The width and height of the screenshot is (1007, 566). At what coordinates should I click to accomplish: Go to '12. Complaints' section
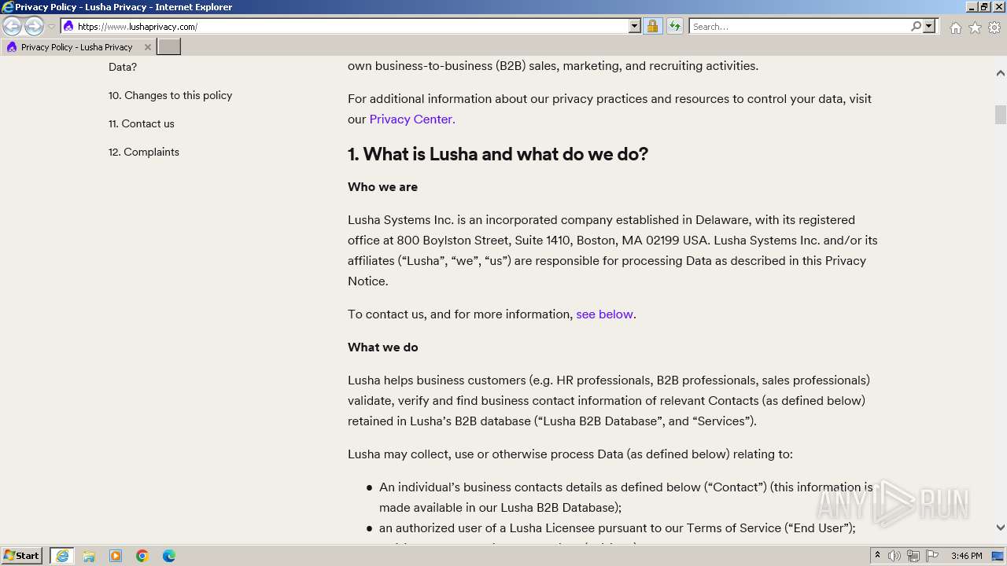(x=144, y=152)
